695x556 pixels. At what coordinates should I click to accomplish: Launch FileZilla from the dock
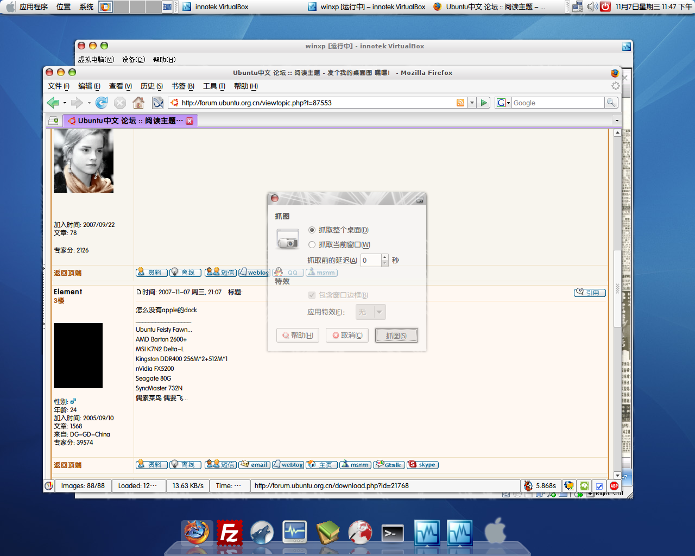point(230,533)
